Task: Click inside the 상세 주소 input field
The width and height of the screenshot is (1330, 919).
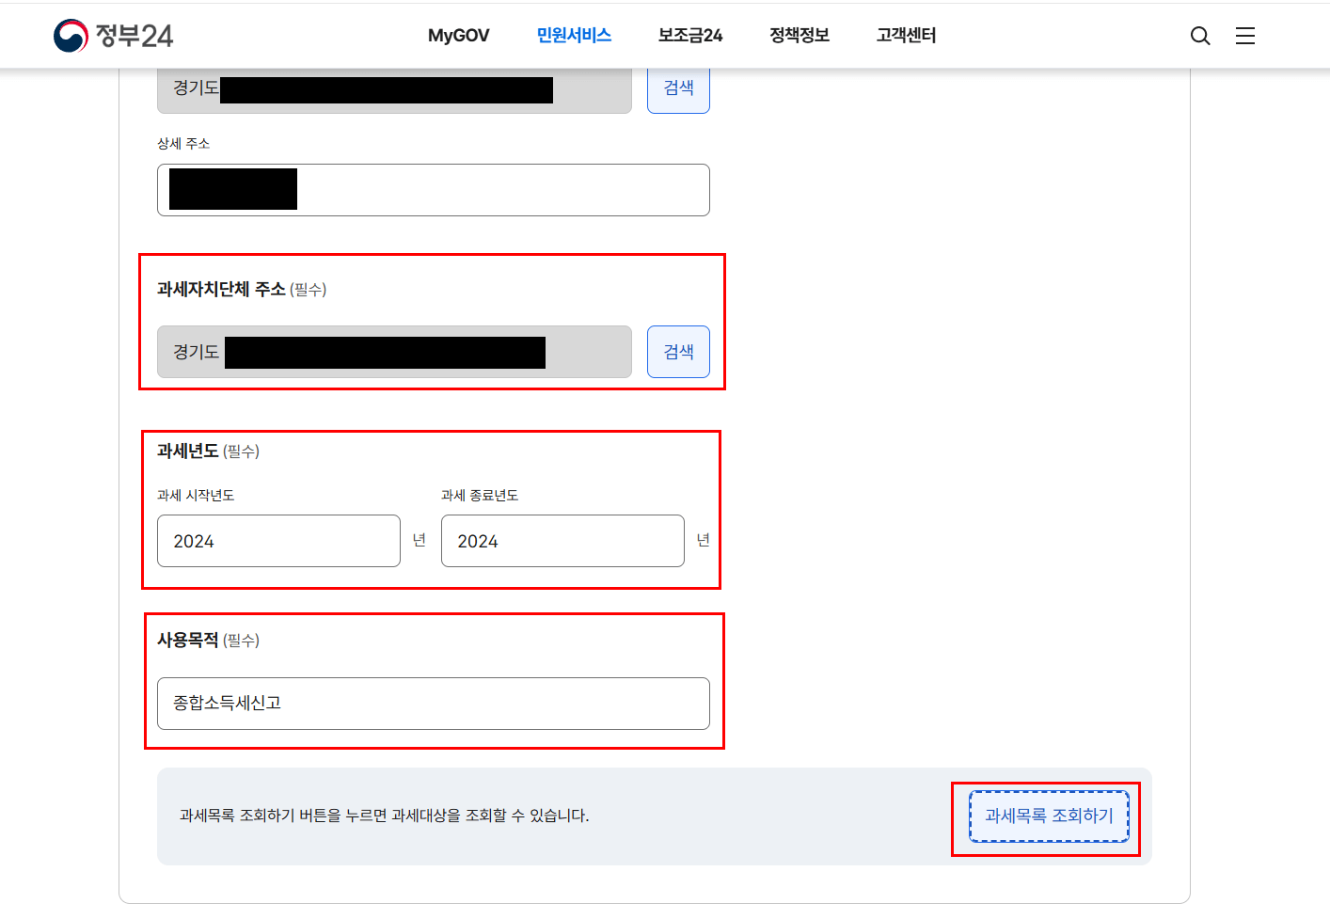Action: tap(433, 189)
